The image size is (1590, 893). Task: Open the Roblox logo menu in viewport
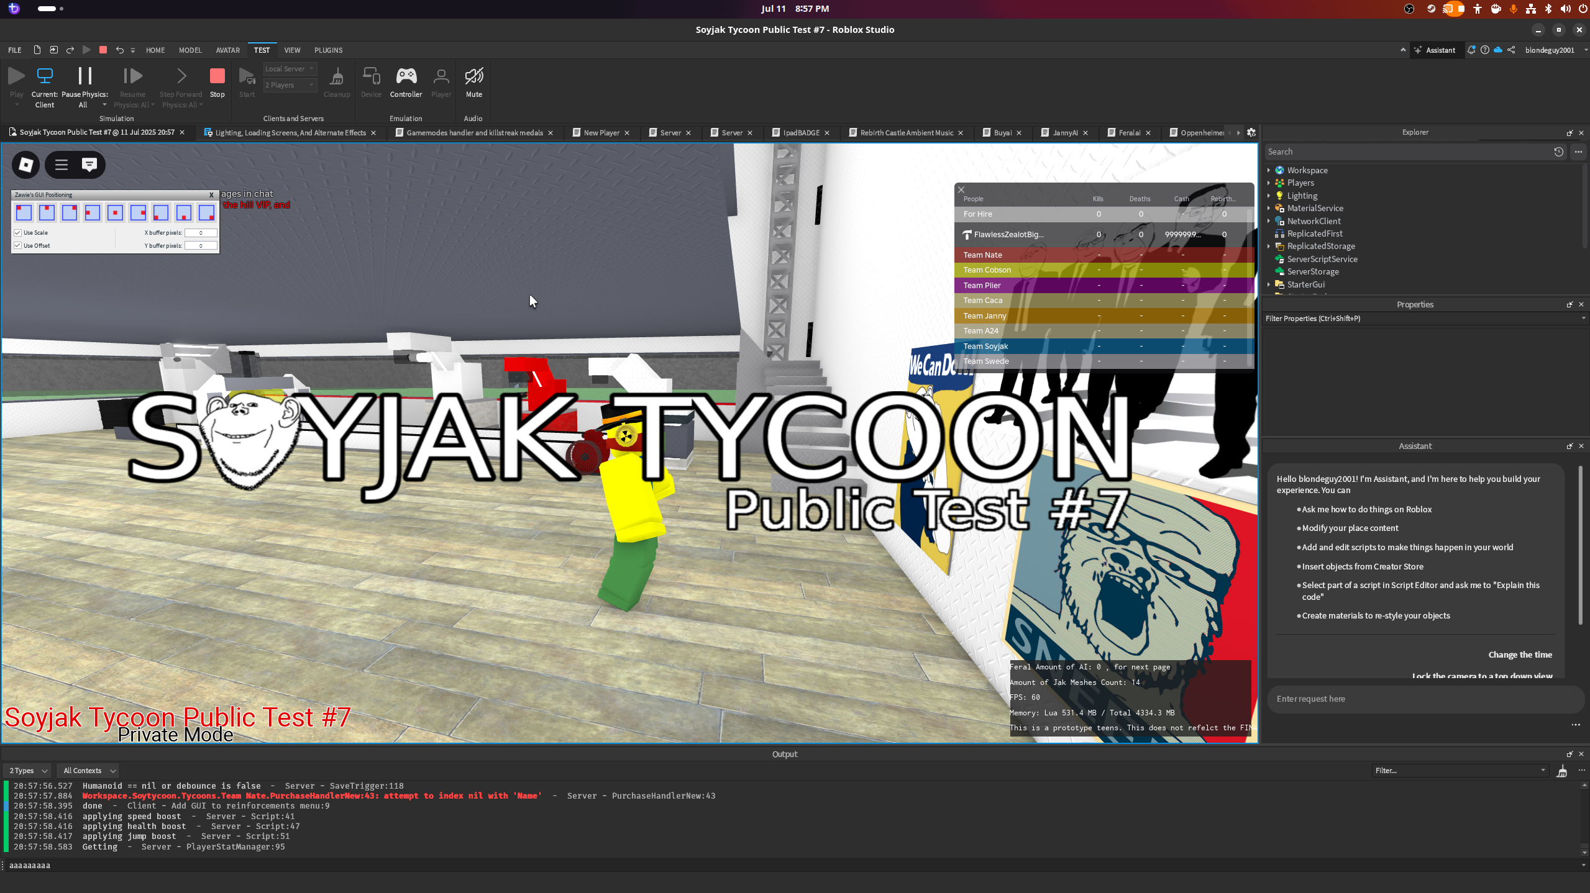coord(26,165)
